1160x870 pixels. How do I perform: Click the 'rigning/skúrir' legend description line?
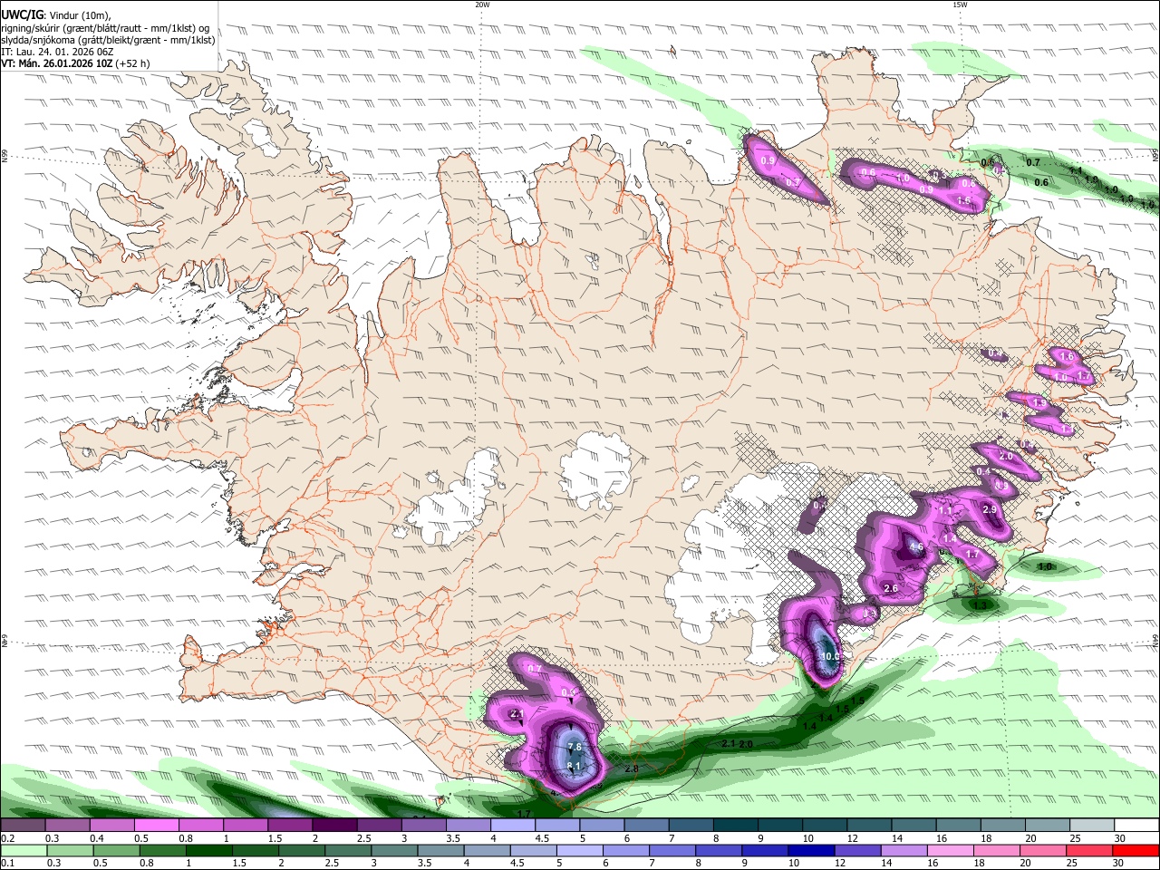pos(104,28)
